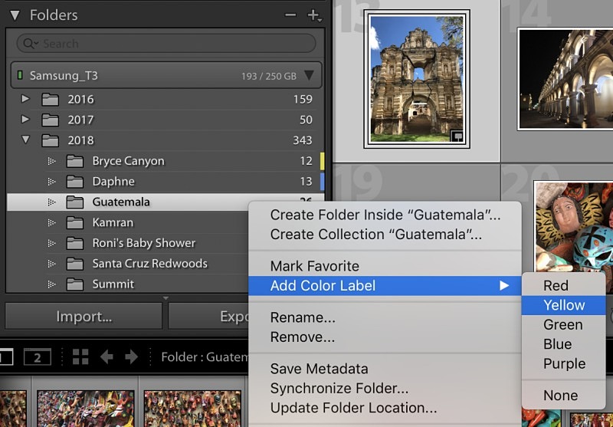
Task: Open the Add Color Label submenu
Action: click(385, 285)
